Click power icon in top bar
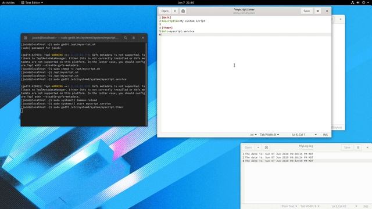 click(x=363, y=2)
